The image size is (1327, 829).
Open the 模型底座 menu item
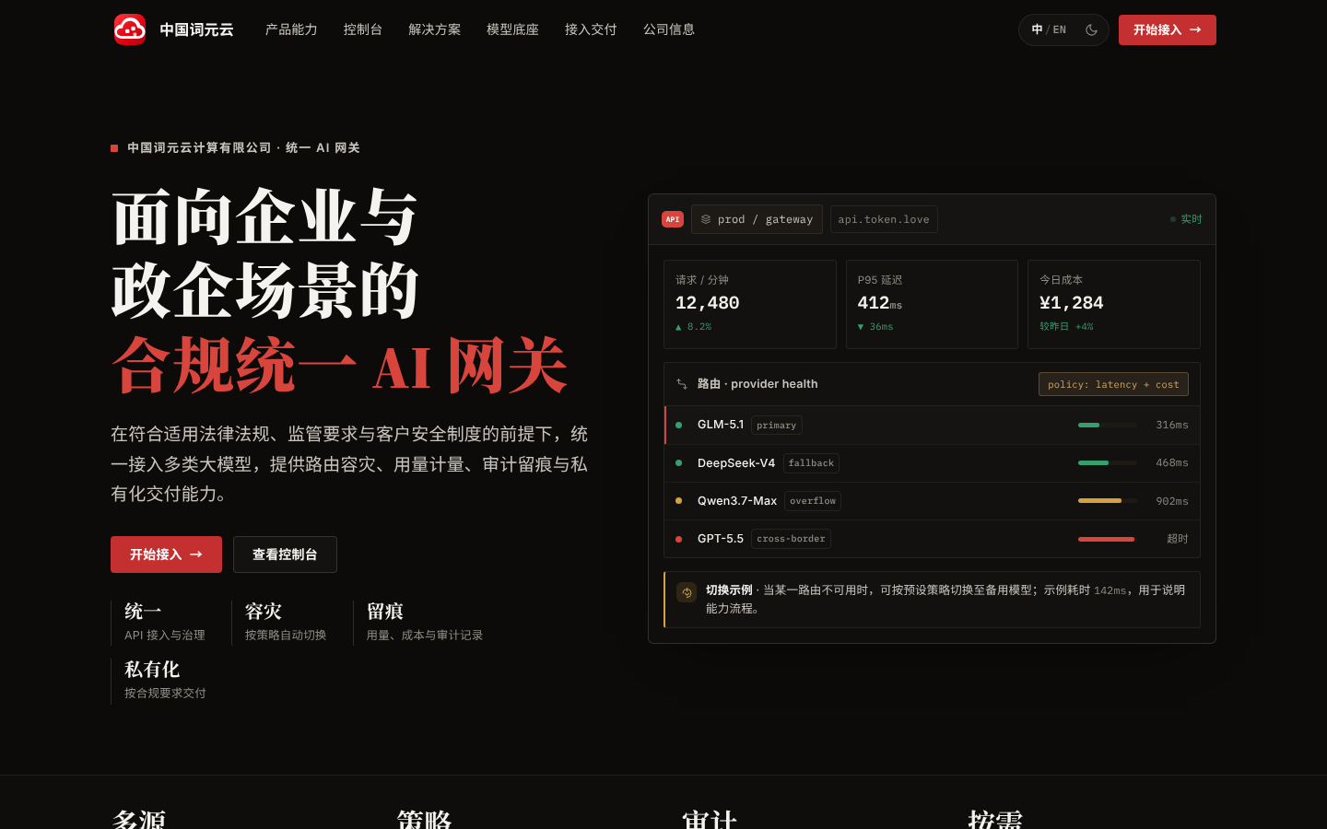coord(513,29)
